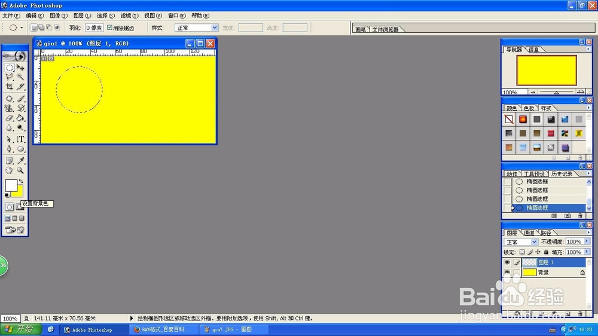
Task: Select the History Brush tool
Action: point(20,108)
